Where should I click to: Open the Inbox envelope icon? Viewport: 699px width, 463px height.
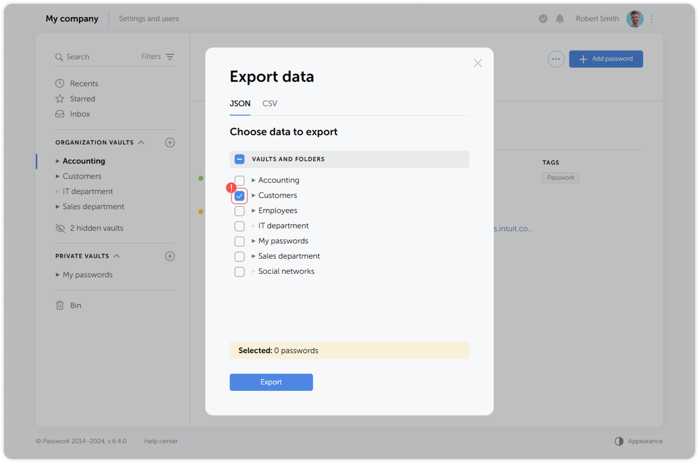(60, 114)
